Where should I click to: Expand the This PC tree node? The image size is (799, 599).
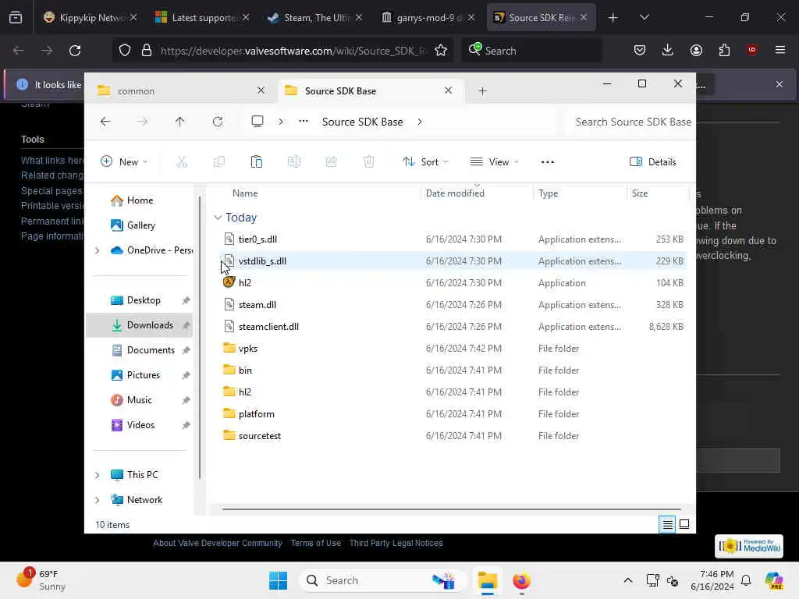[x=97, y=475]
